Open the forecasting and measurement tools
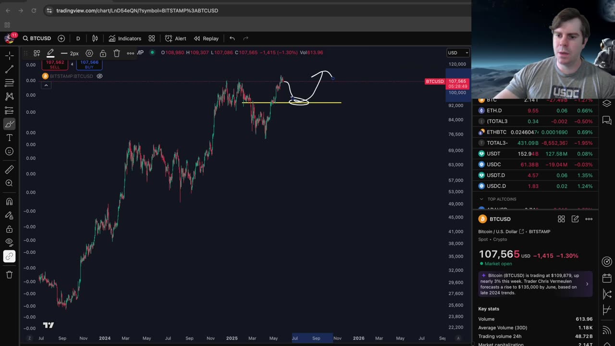615x346 pixels. pos(9,111)
